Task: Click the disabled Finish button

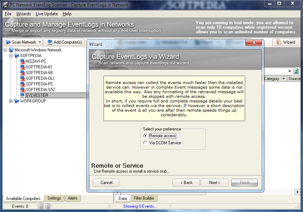Action: tap(245, 183)
